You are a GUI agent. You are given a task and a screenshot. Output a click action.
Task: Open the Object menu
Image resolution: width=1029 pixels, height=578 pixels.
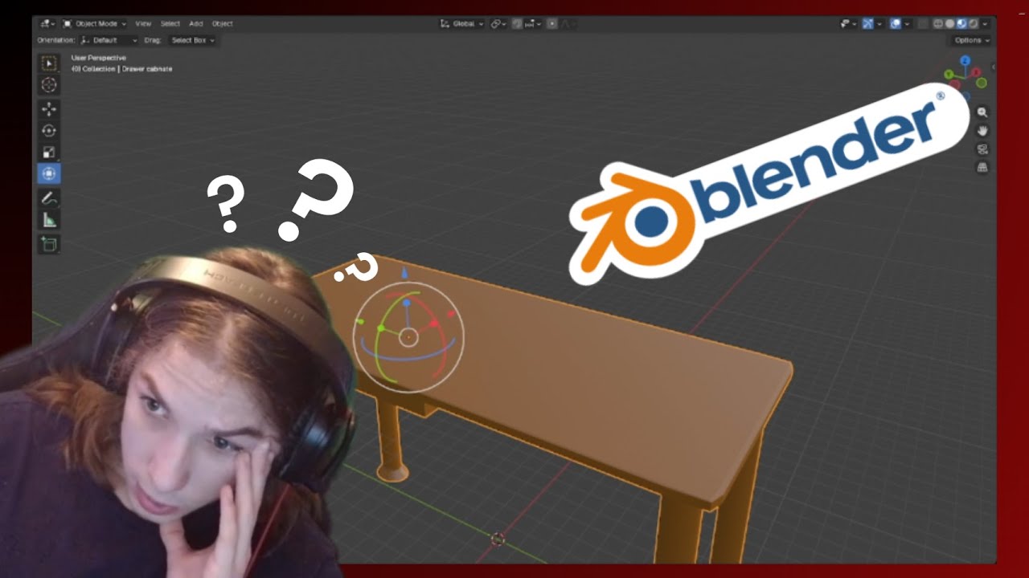(x=222, y=24)
